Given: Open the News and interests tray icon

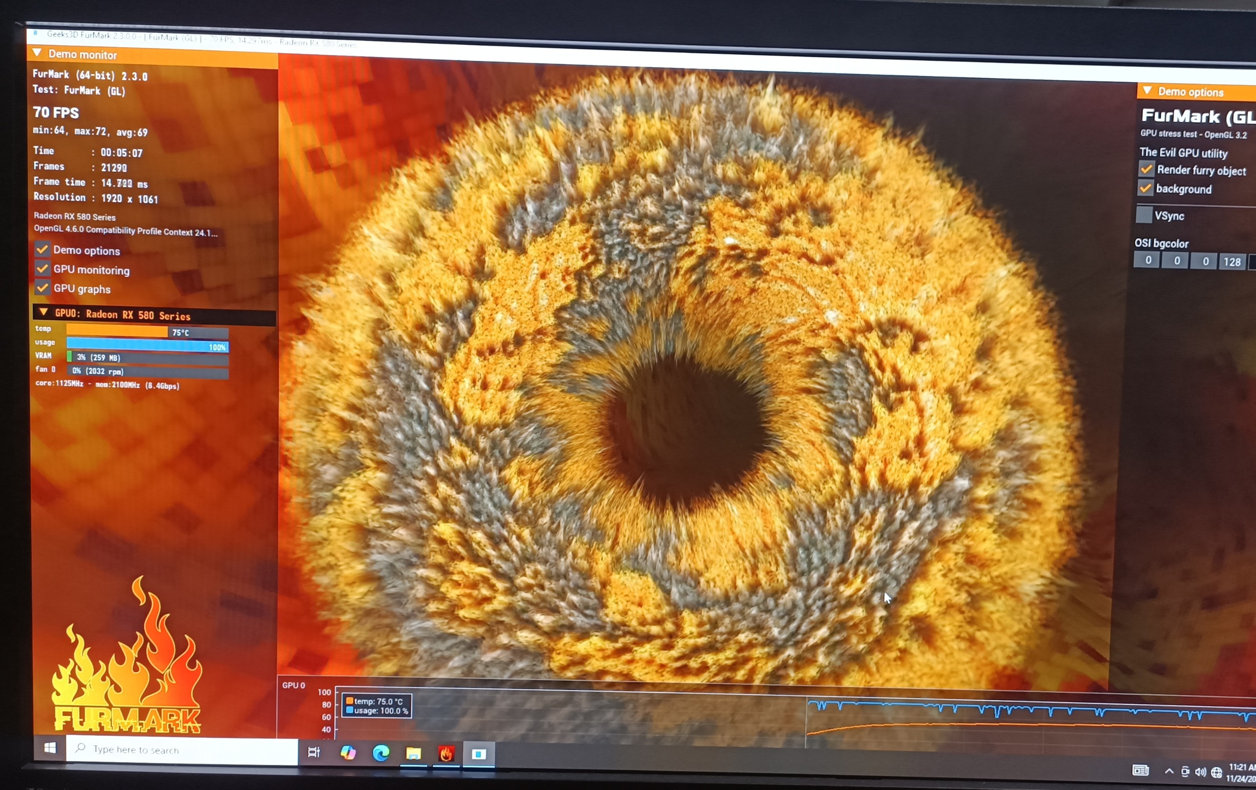Looking at the screenshot, I should click(1140, 770).
